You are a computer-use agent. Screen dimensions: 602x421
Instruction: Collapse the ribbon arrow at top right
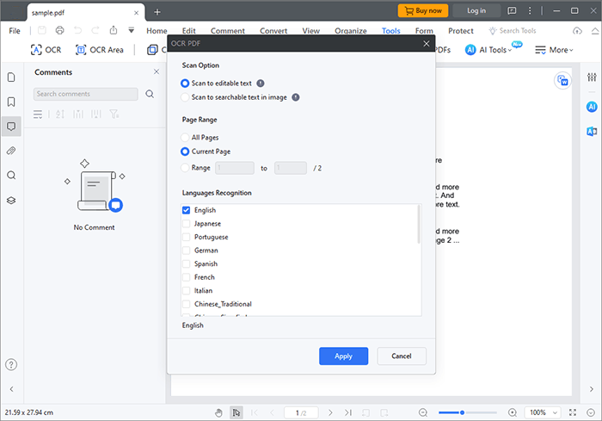(x=595, y=31)
